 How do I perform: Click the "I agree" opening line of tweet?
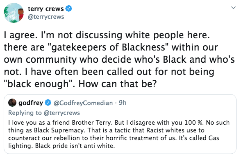point(20,35)
